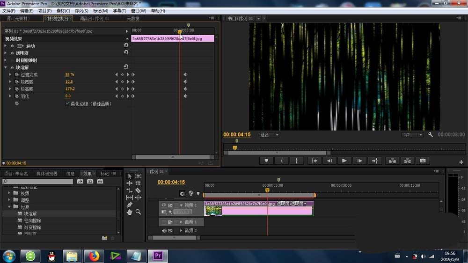Screen dimensions: 468x263
Task: Mute 音频 2 track speaker toggle
Action: pyautogui.click(x=164, y=231)
